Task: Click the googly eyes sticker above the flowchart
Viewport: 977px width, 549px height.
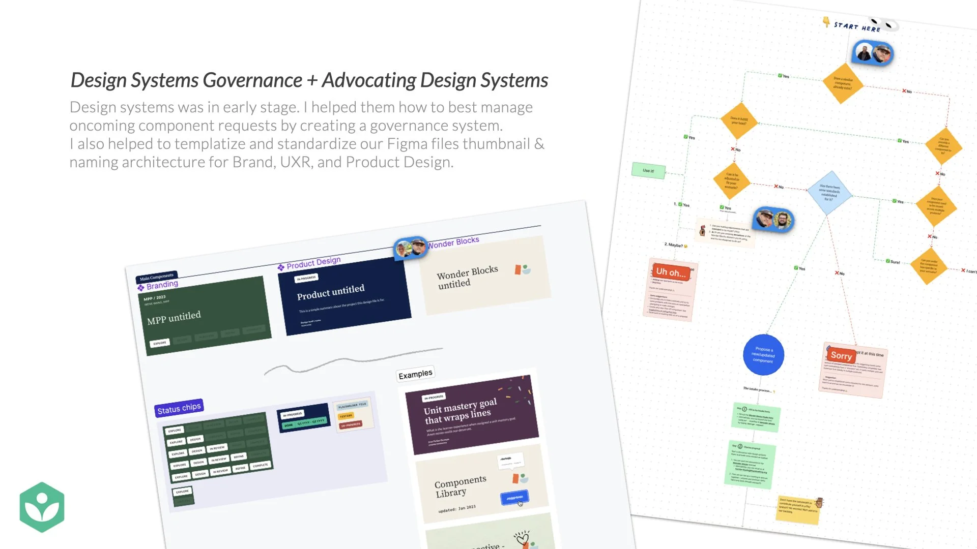Action: 883,23
